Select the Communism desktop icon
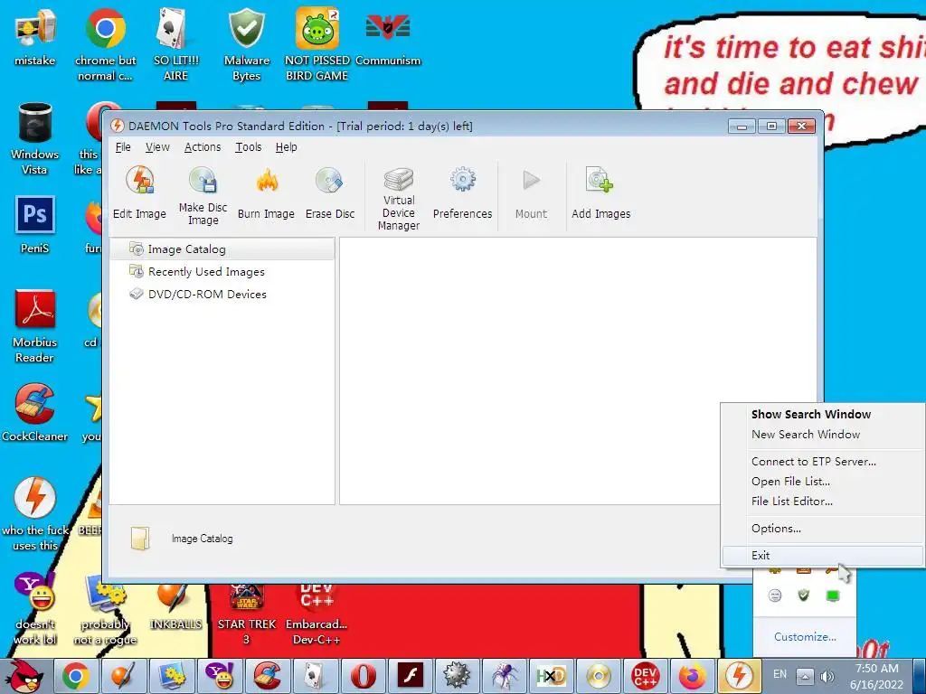Viewport: 926px width, 694px height. coord(388,38)
